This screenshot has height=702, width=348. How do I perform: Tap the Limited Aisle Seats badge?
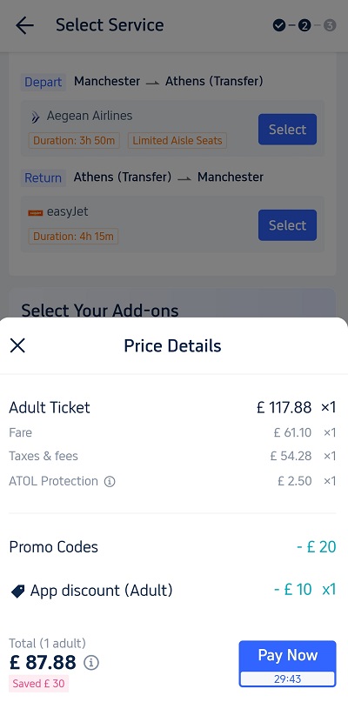(177, 141)
